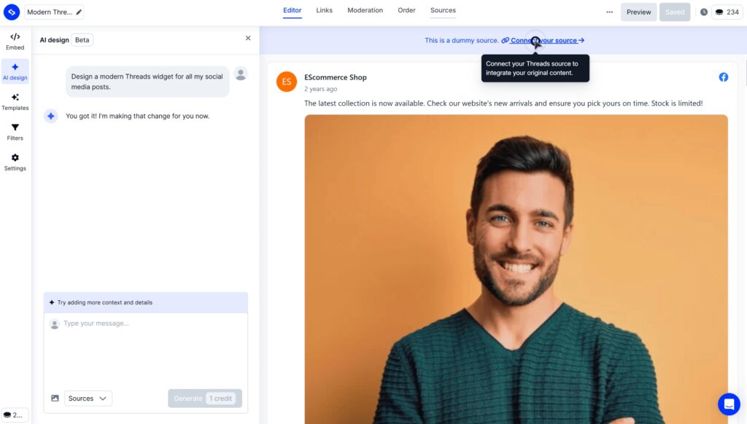Close the AI design panel
Screen dimensions: 747x424
tap(247, 38)
